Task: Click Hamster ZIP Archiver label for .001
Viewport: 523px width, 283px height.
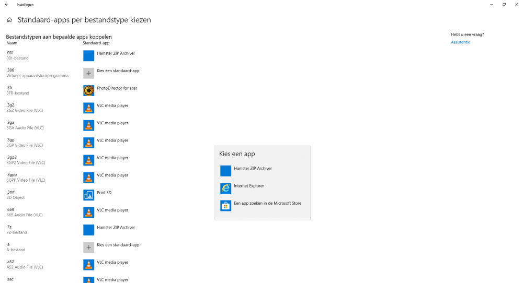Action: (116, 53)
